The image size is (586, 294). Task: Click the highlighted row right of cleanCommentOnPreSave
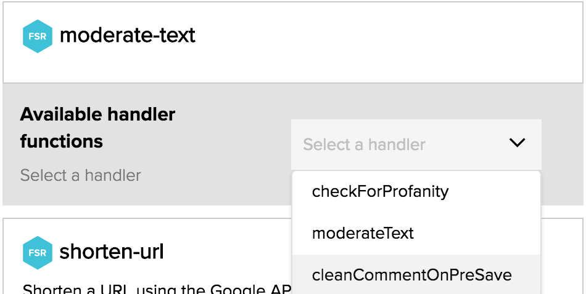tap(527, 275)
